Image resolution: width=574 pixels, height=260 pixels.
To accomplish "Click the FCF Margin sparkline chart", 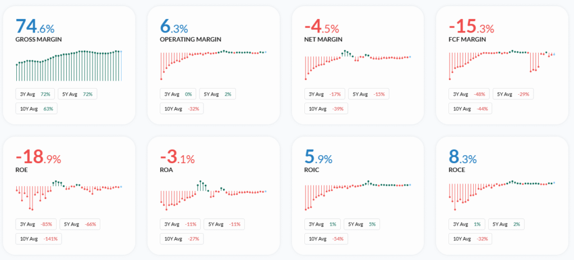I will pyautogui.click(x=502, y=63).
